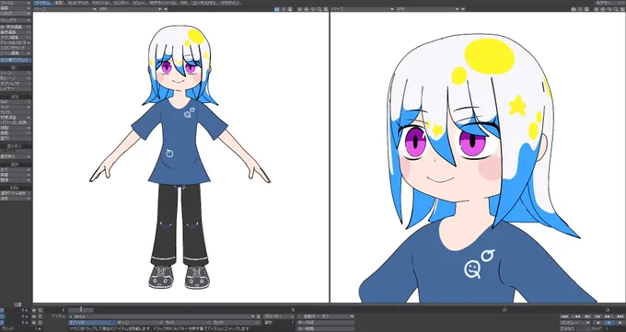Image resolution: width=626 pixels, height=332 pixels.
Task: Switch to the 変形 tab
Action: coord(59,3)
